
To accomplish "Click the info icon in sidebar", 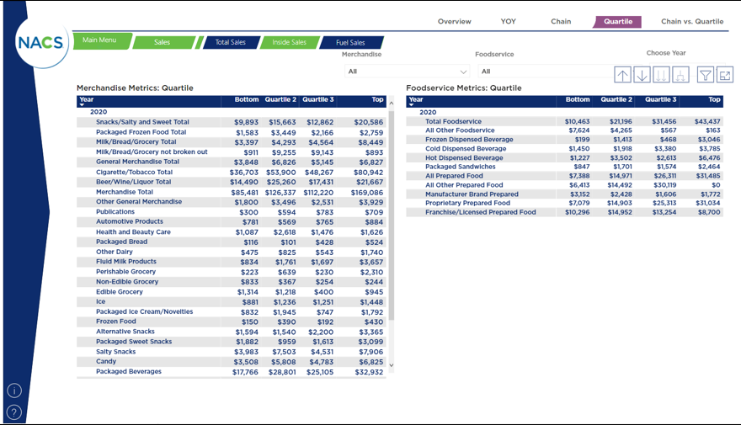I will click(14, 390).
